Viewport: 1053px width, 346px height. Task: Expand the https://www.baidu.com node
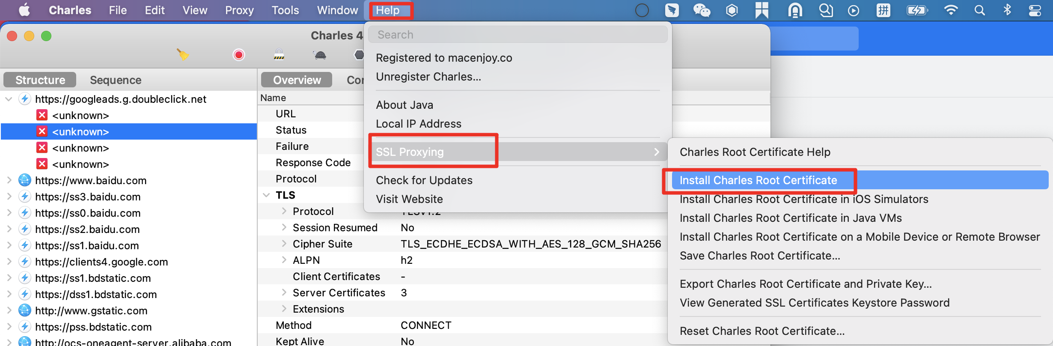click(x=9, y=180)
